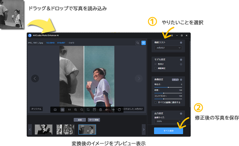Click the trash delete icon
The image size is (239, 146).
(x=101, y=110)
